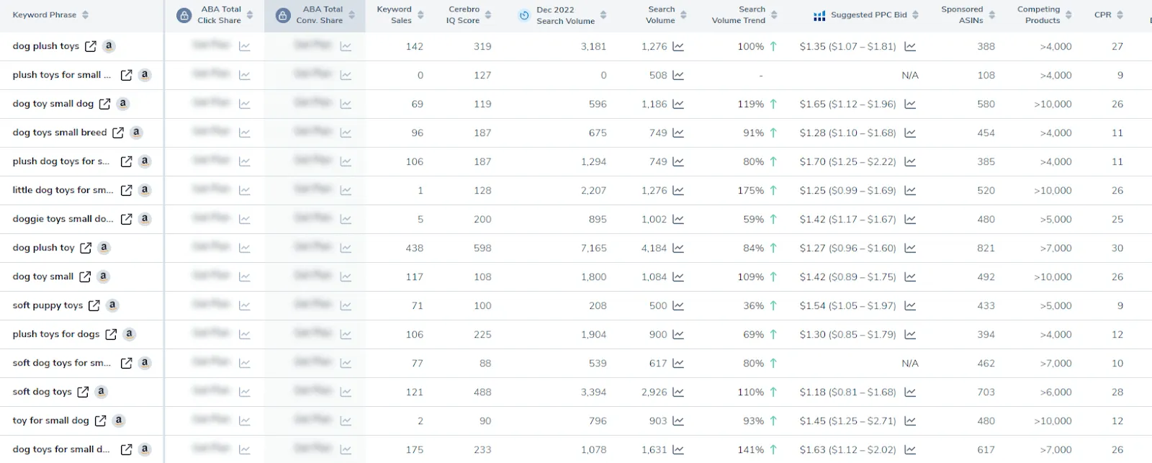Open PPC bid chart for $1.18 bid
The height and width of the screenshot is (463, 1152).
910,392
